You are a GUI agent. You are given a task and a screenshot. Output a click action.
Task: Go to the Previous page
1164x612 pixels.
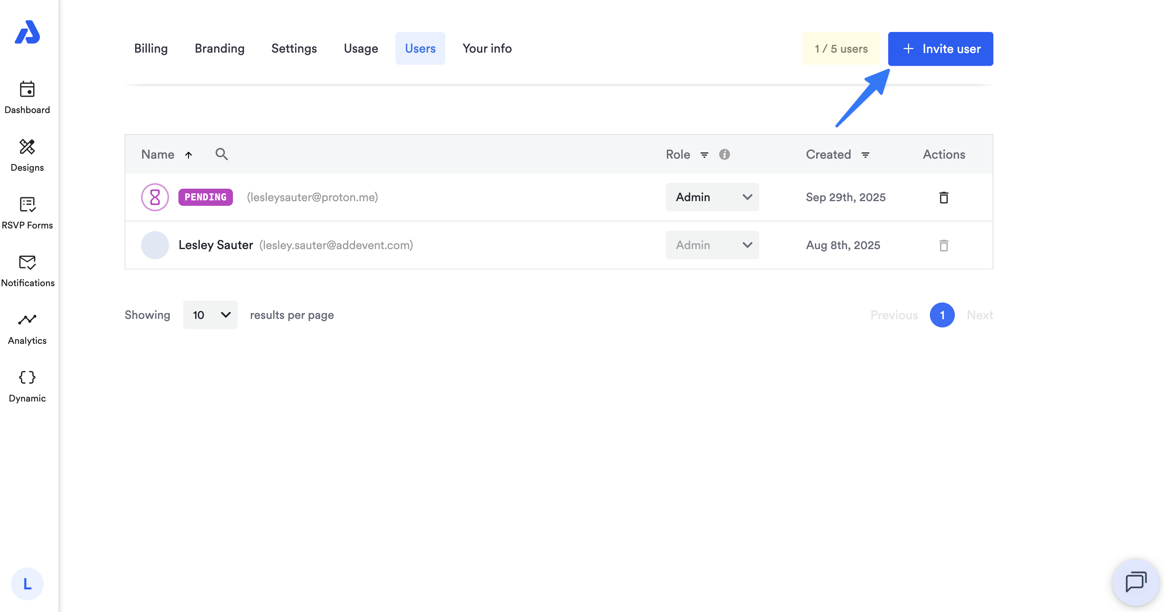[x=894, y=315]
